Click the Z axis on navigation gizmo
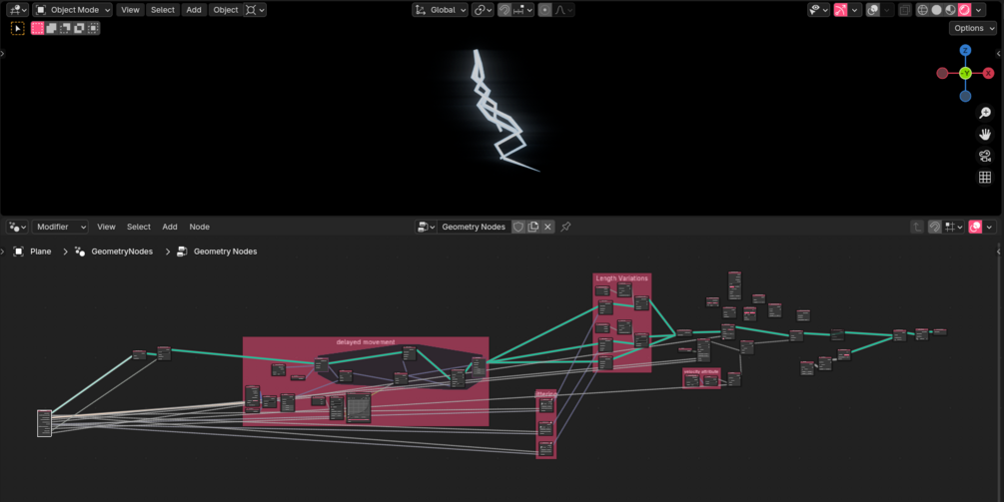The height and width of the screenshot is (502, 1004). click(x=965, y=50)
